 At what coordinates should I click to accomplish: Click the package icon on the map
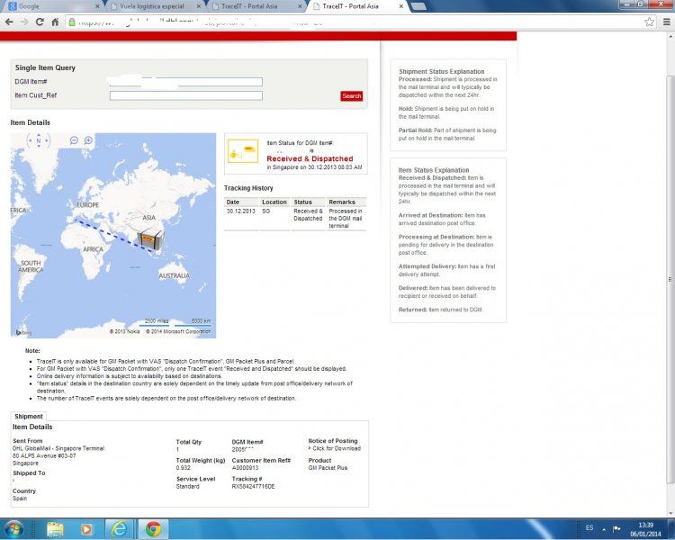point(150,240)
